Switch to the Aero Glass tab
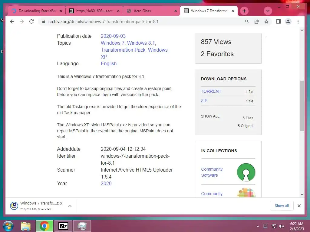 tap(152, 11)
